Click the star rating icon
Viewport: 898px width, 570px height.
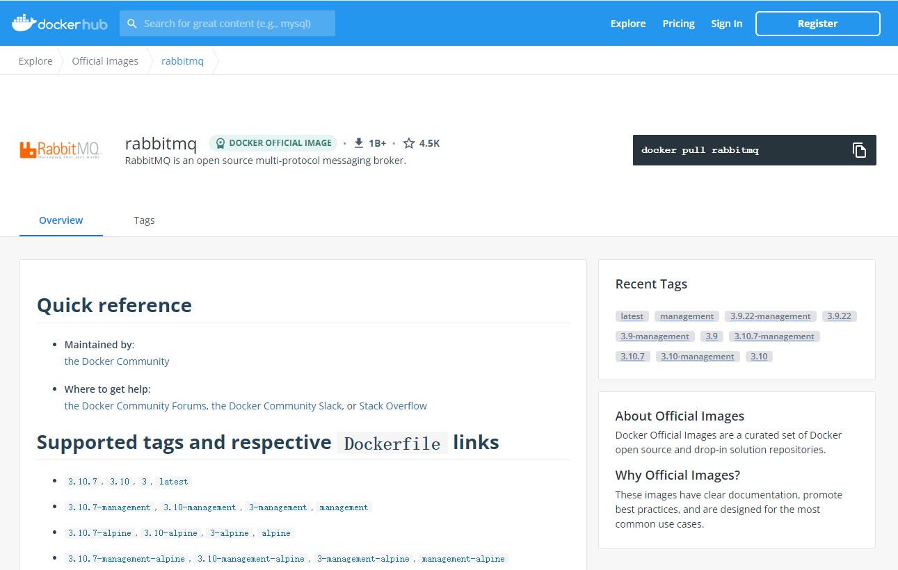point(409,143)
